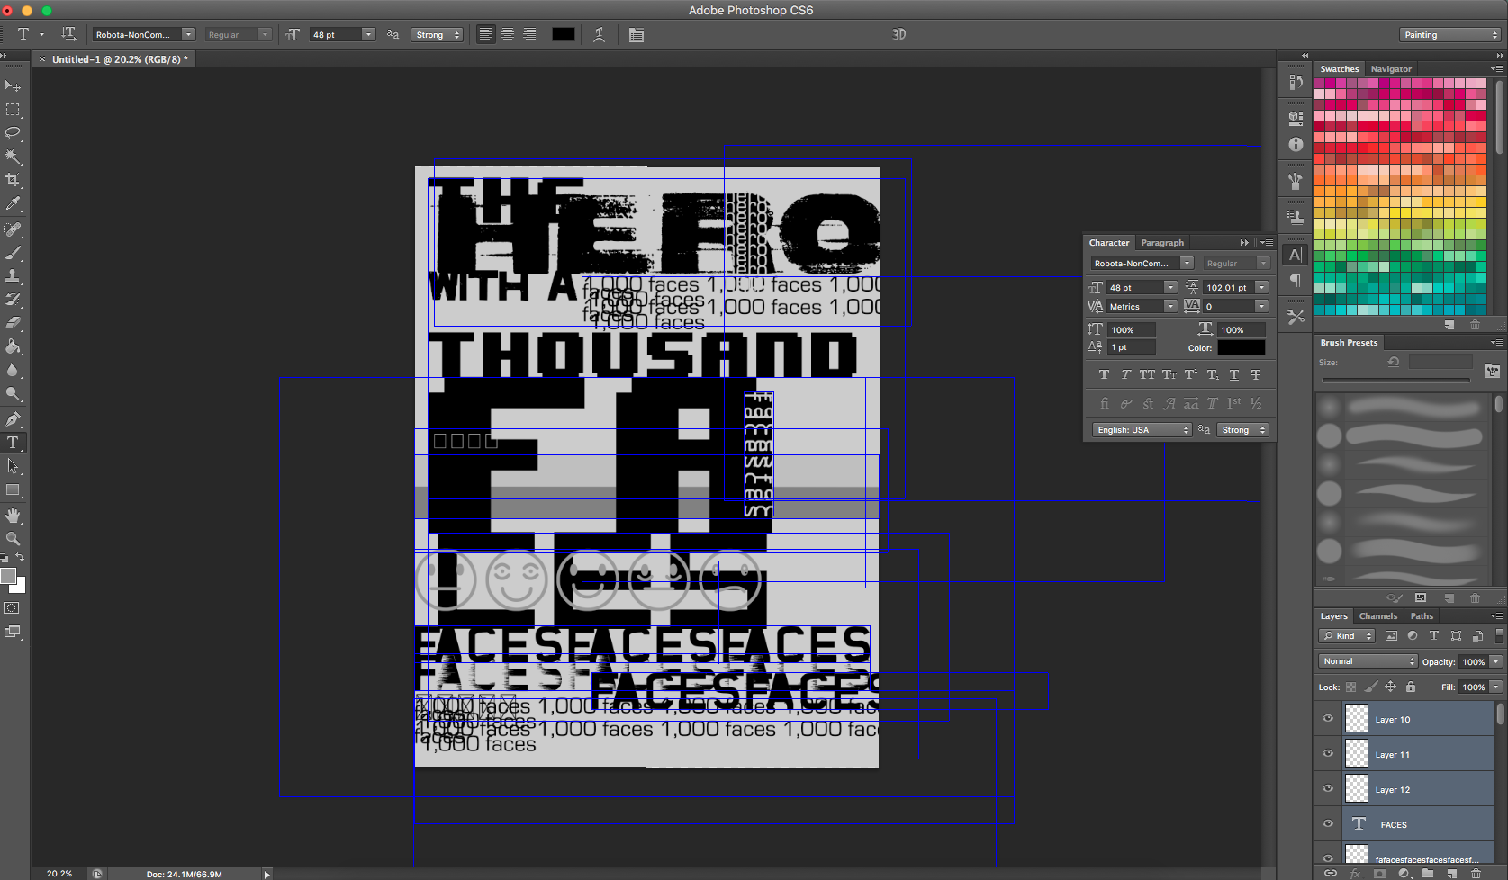Select the Clone Stamp tool
1508x880 pixels.
click(x=13, y=276)
